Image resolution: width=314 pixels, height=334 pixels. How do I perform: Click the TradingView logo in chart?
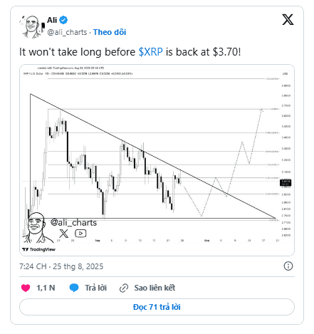38,249
